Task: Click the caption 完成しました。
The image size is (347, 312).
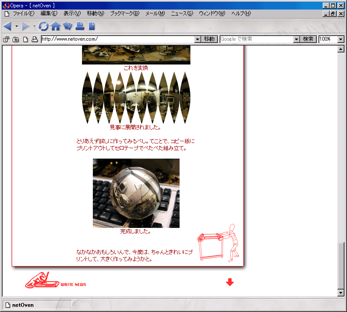Action: 136,231
